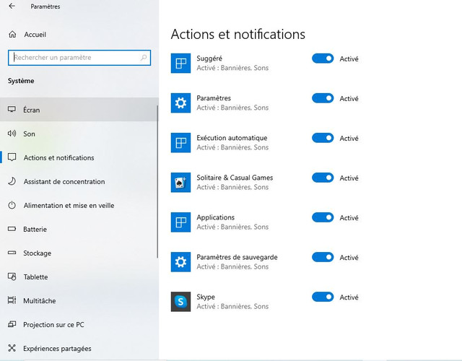Click the Assistant de concentration moon icon
Viewport: 462px width, 361px height.
[12, 181]
